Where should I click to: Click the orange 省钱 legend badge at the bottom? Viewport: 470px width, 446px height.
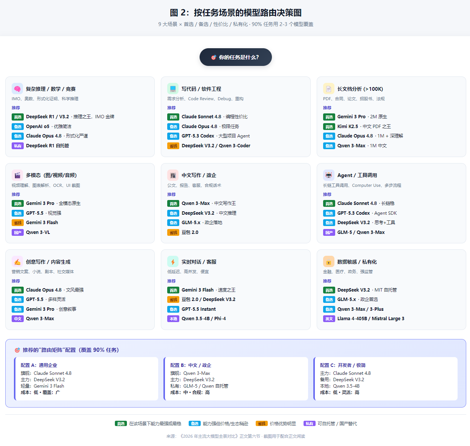[x=262, y=424]
